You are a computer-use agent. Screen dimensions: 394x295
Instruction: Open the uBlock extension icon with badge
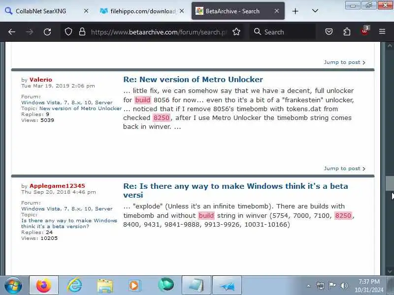point(365,31)
